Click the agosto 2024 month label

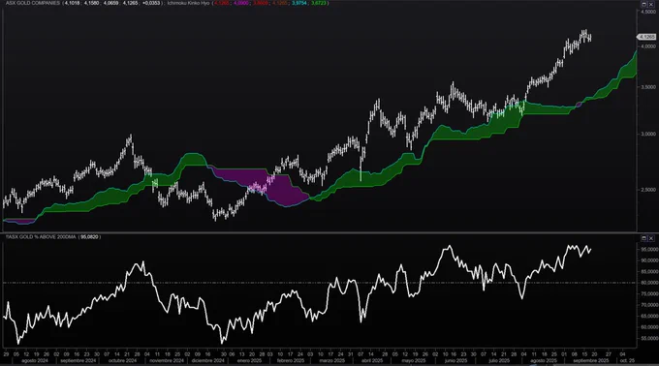35,361
